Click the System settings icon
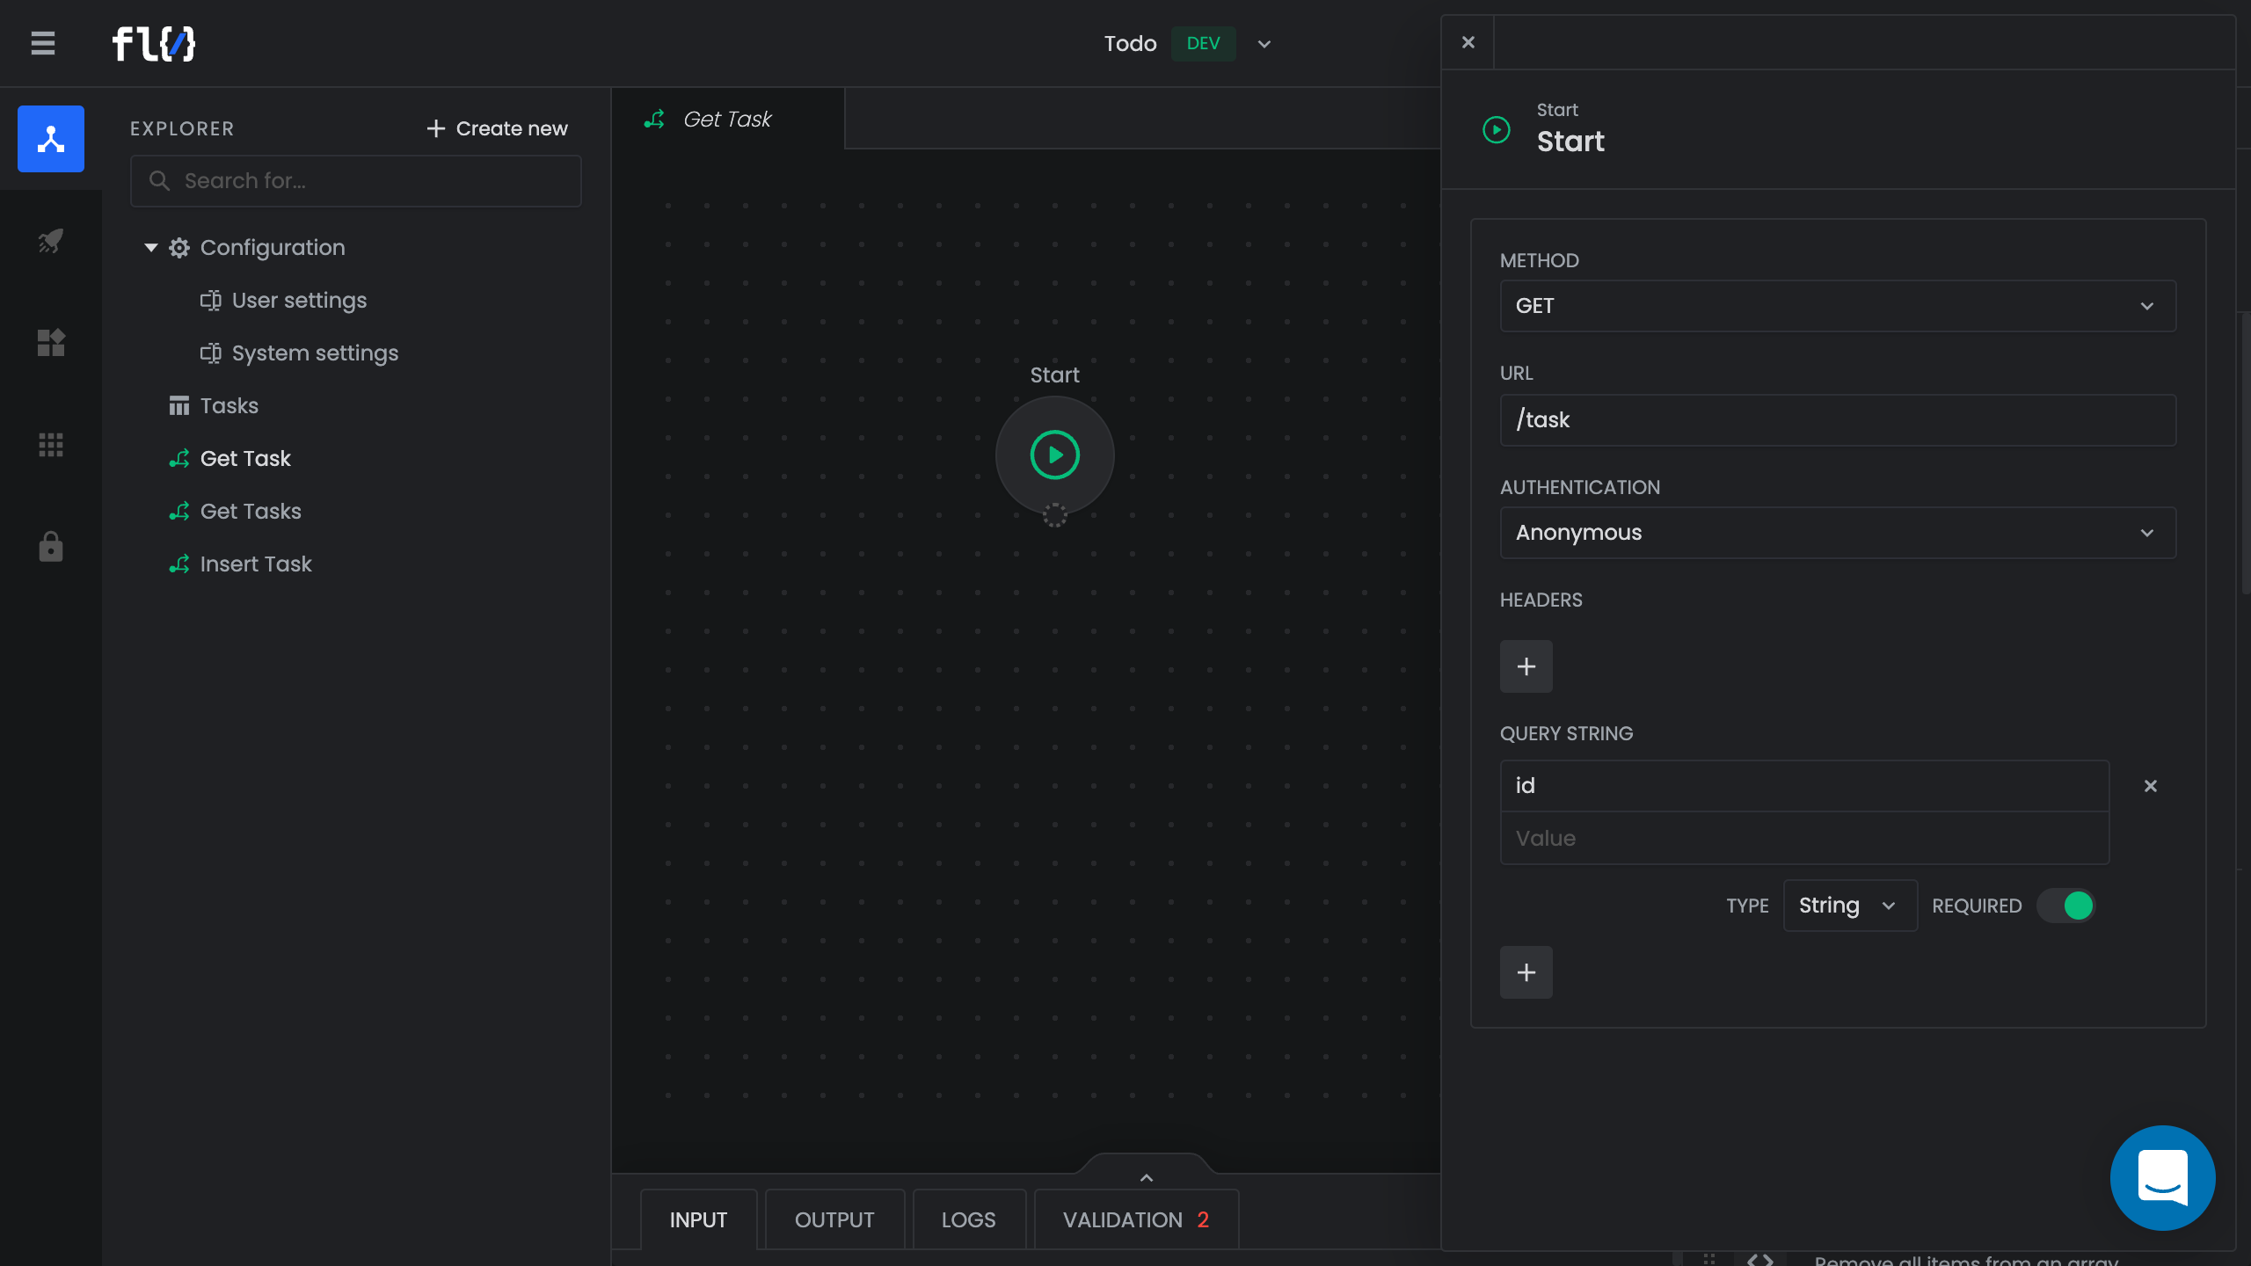 (x=211, y=353)
